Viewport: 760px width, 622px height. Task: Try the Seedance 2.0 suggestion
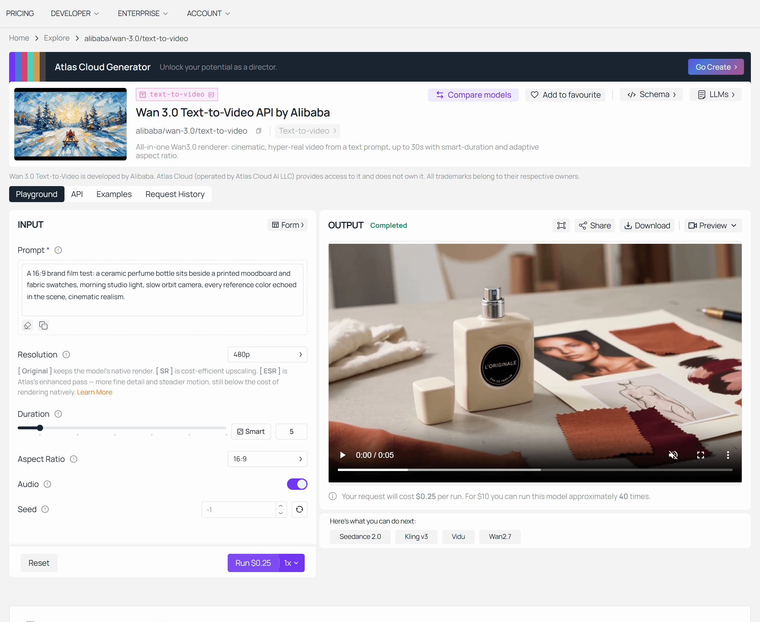point(360,537)
